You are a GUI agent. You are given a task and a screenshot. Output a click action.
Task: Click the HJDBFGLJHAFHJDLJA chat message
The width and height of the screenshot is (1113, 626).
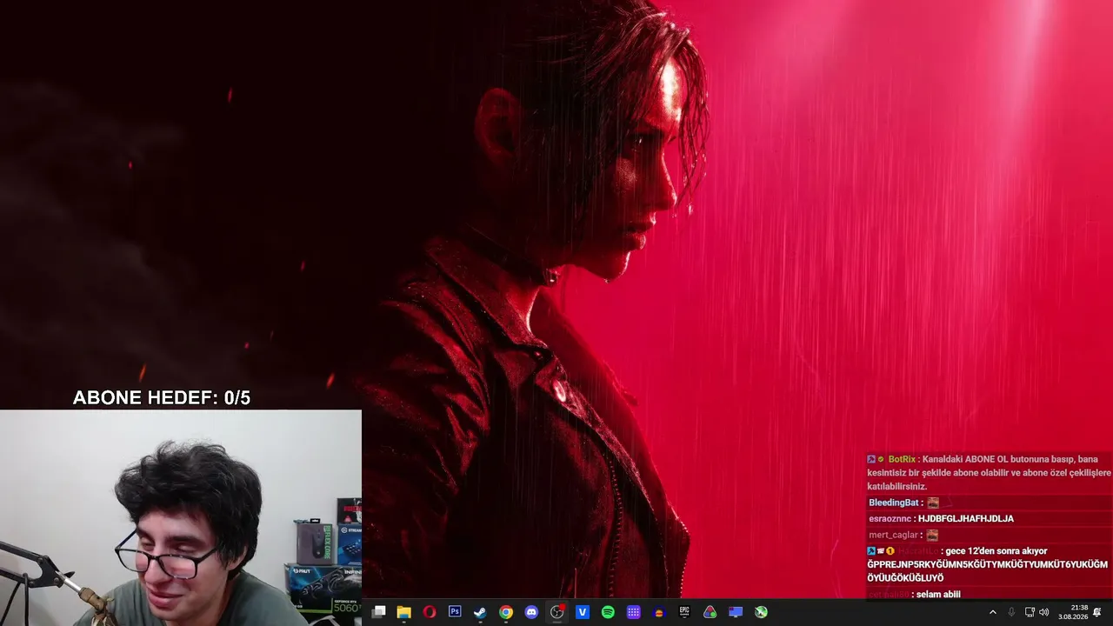pyautogui.click(x=966, y=519)
